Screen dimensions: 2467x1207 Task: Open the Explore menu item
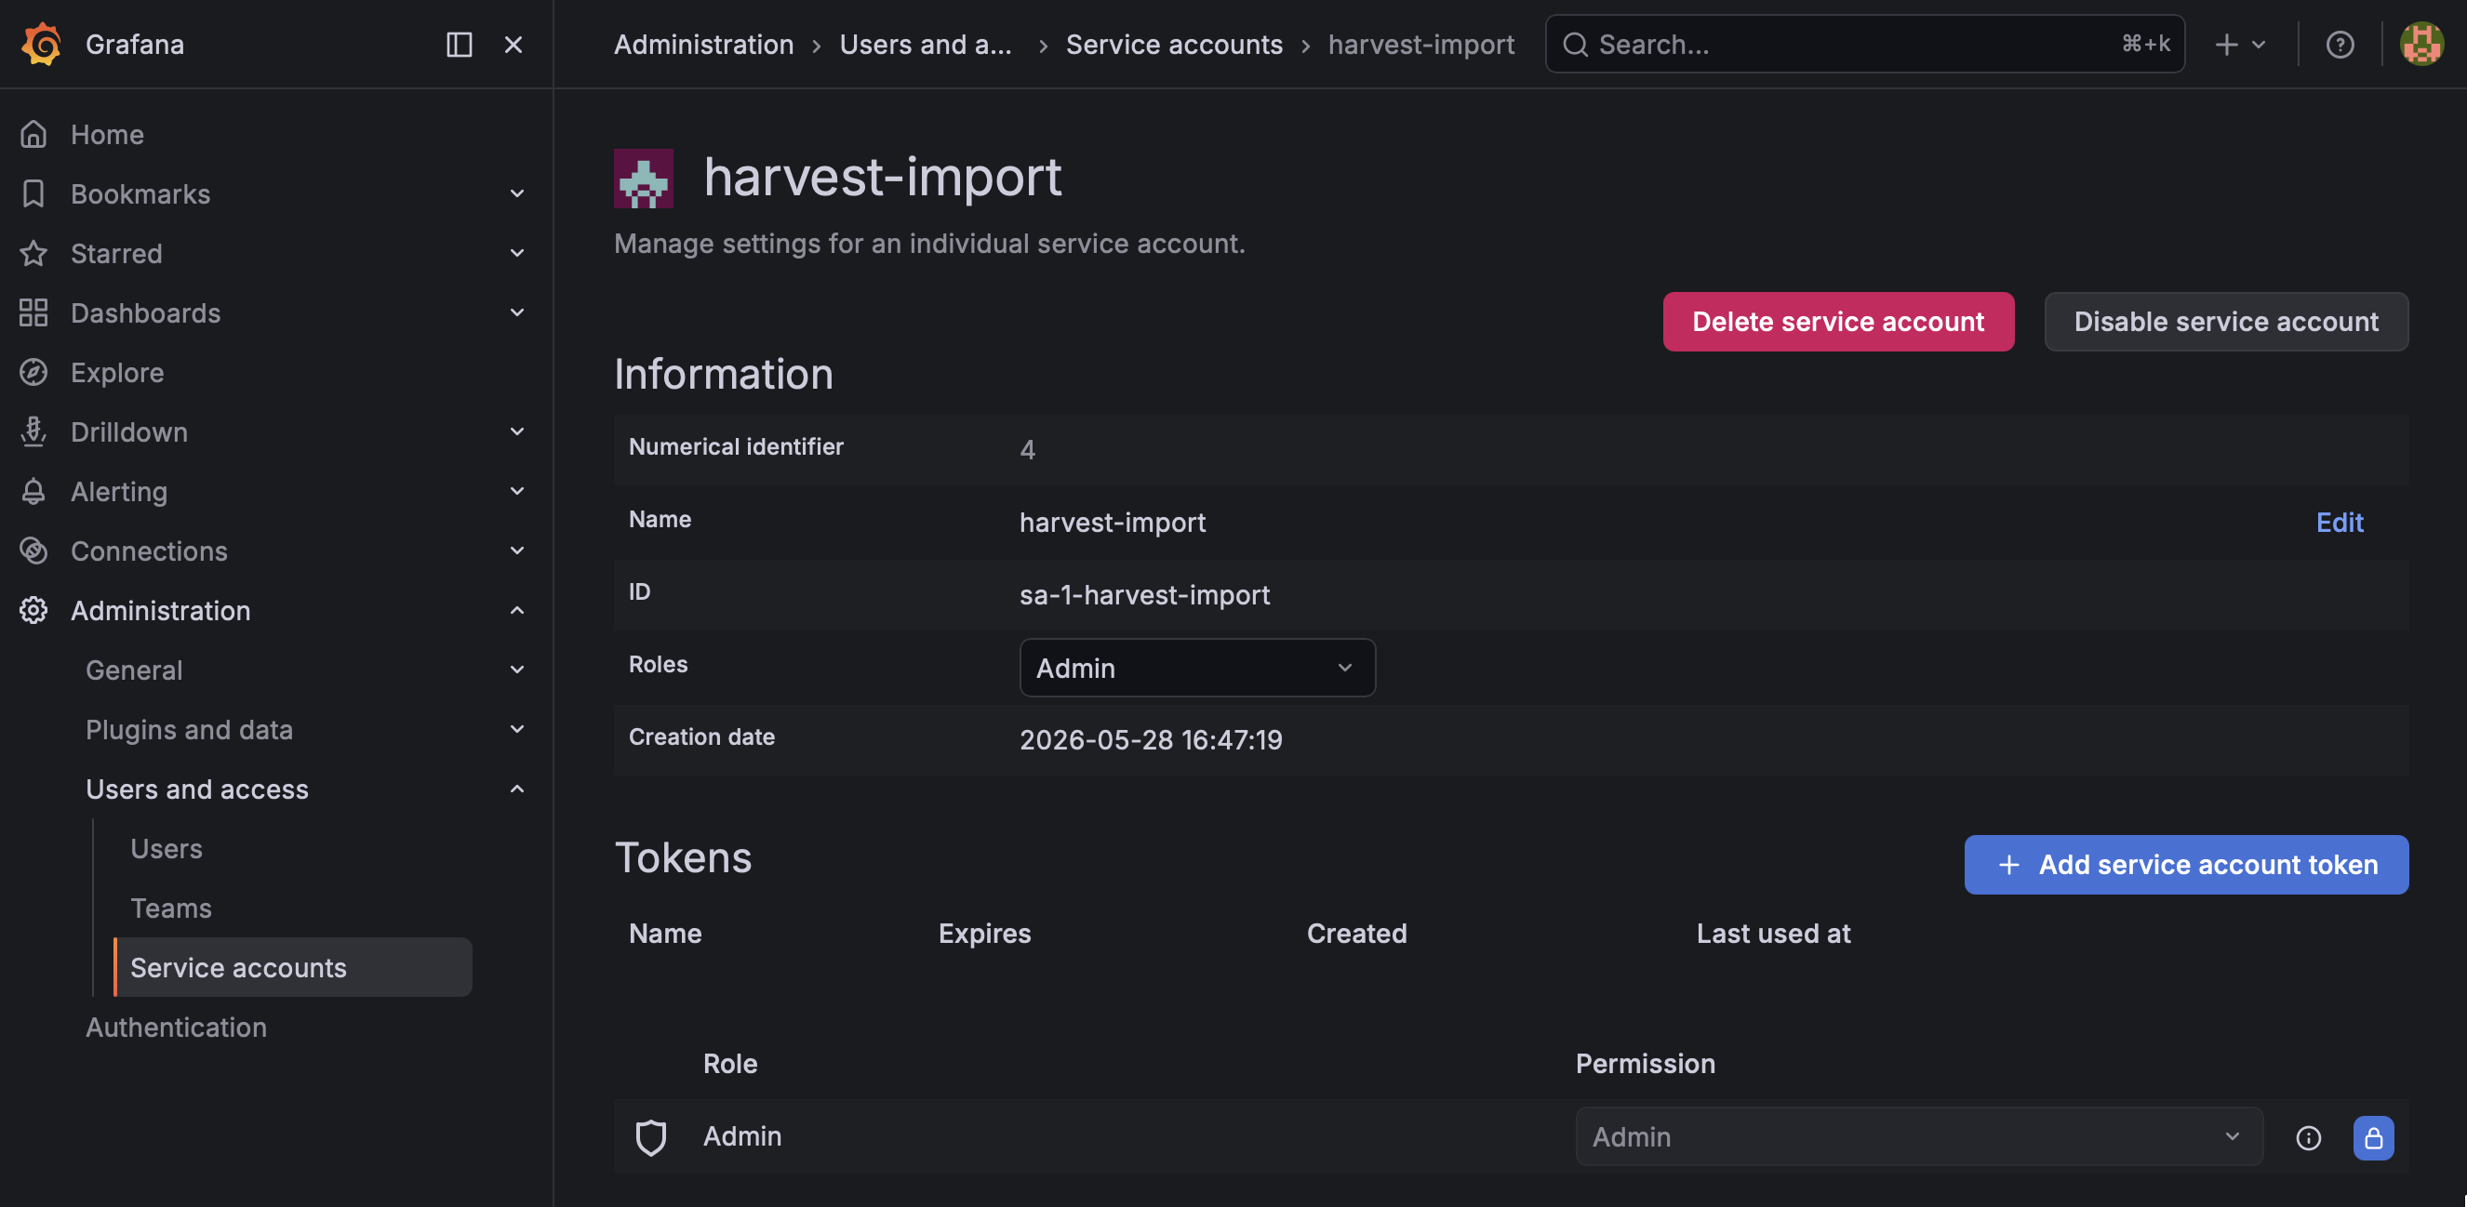117,371
